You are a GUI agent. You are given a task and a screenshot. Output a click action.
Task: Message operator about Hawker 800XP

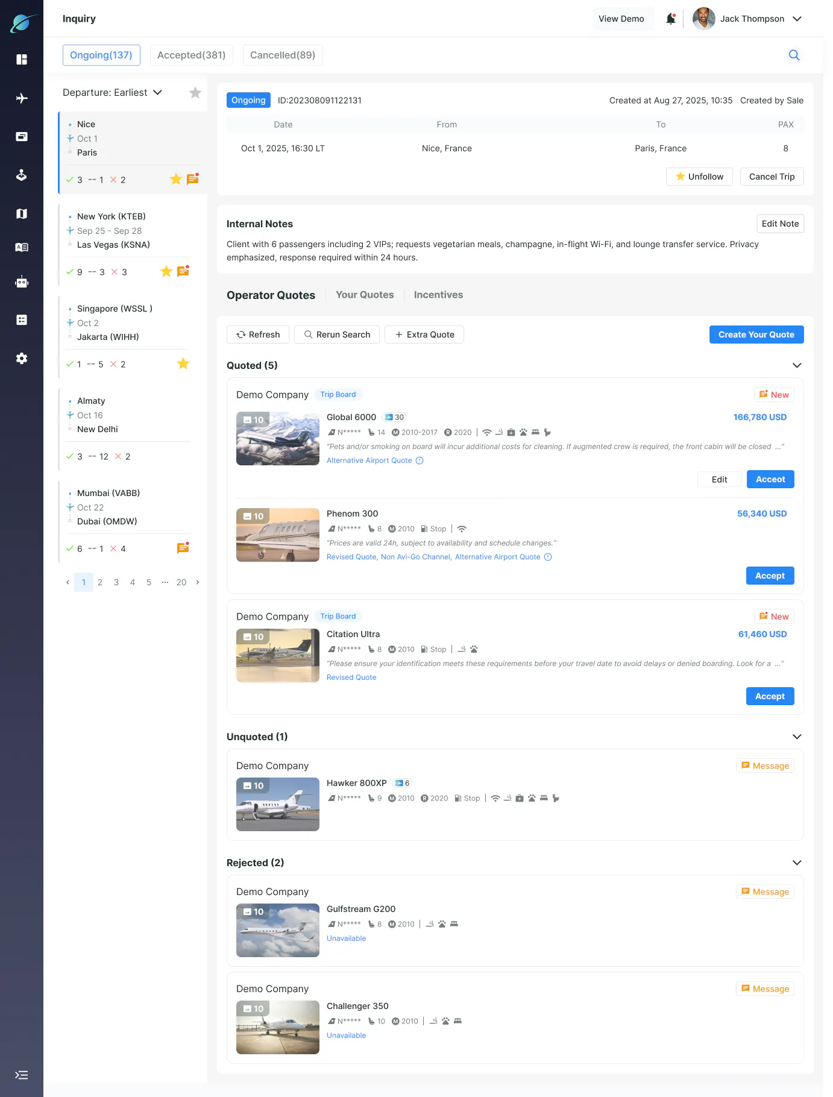tap(765, 765)
